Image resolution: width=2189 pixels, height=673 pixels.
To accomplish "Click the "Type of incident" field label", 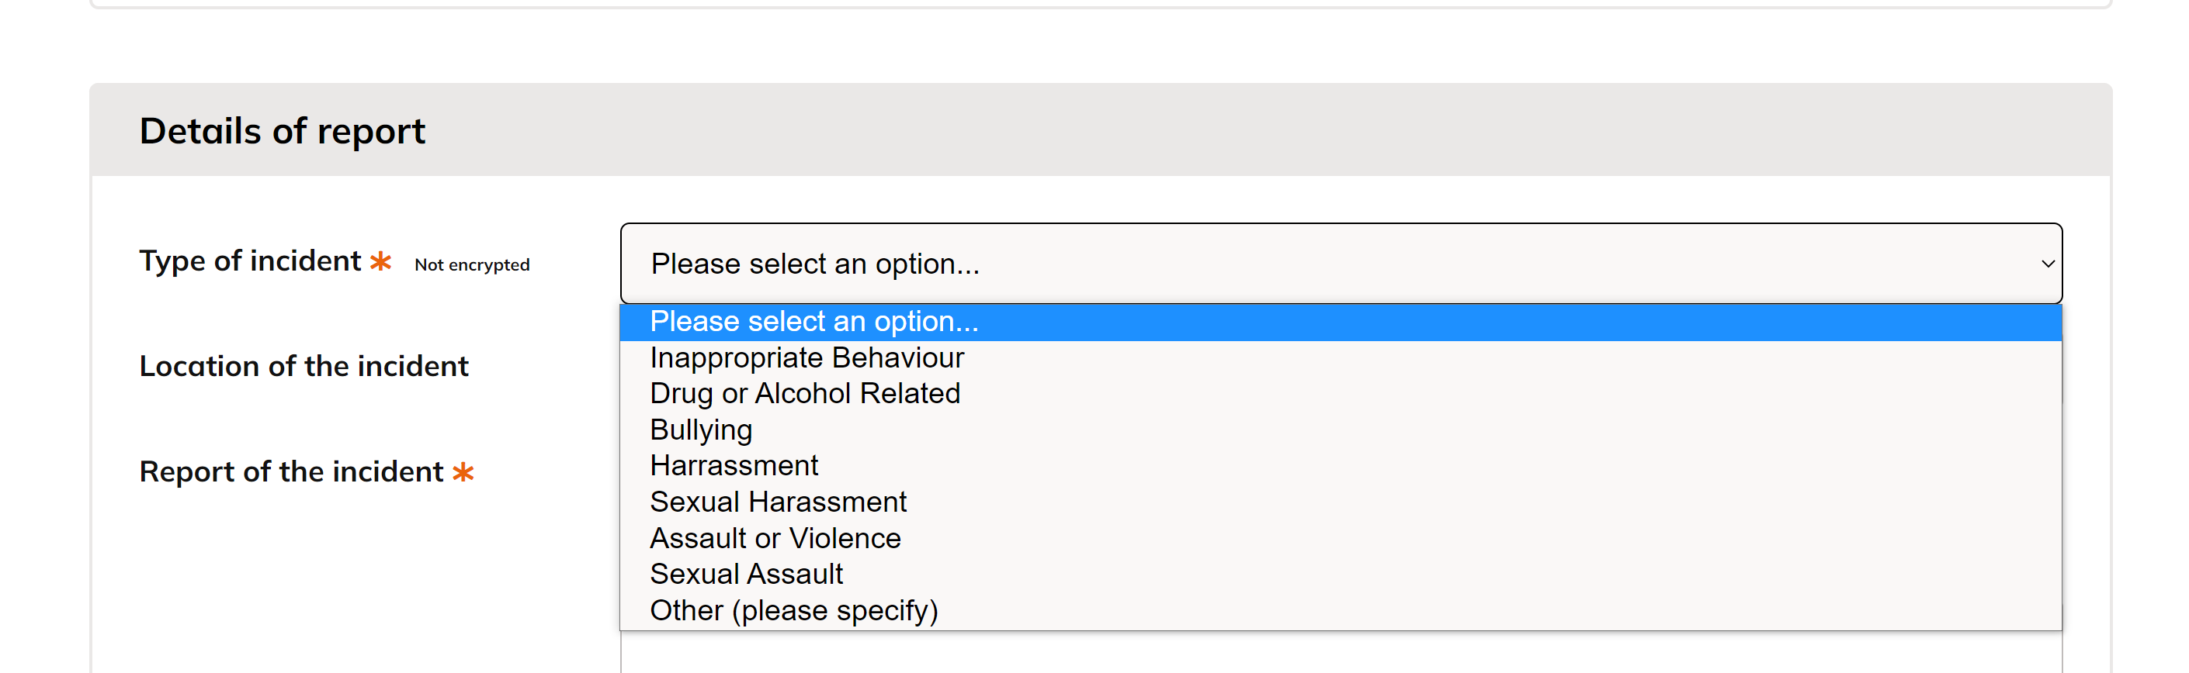I will click(x=252, y=261).
